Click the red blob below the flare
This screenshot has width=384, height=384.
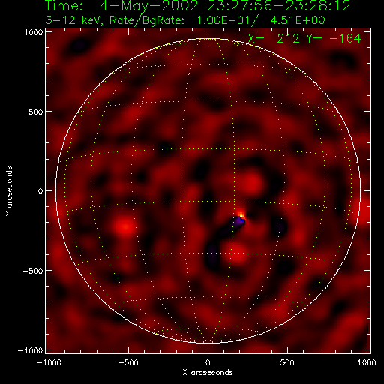236,253
